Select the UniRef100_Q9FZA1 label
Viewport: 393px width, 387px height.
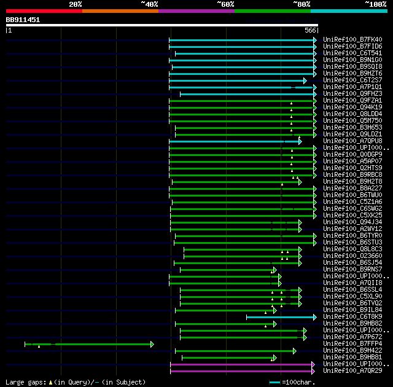(x=352, y=101)
